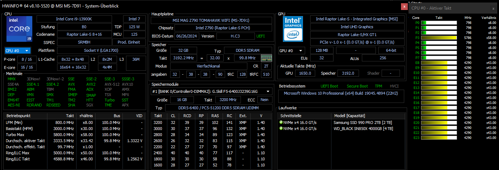Viewport: 499px width, 170px height.
Task: Select the 'Durchsch. aktiver Takt' row
Action: 75,140
